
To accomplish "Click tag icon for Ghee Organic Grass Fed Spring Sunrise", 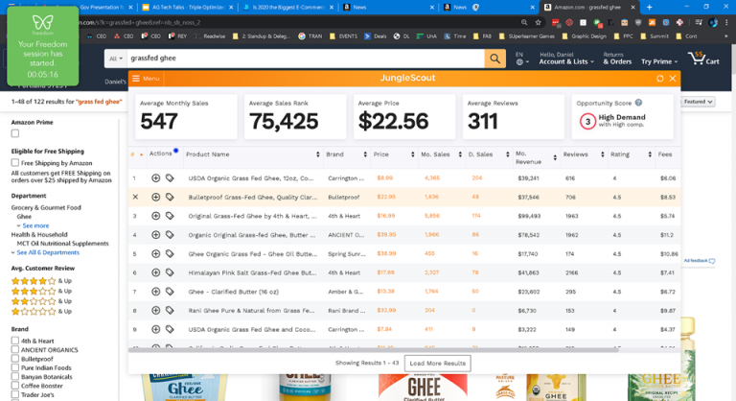I will click(x=170, y=254).
